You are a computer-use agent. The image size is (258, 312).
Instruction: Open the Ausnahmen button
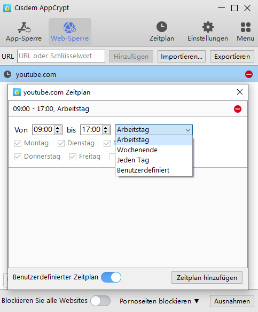[232, 301]
